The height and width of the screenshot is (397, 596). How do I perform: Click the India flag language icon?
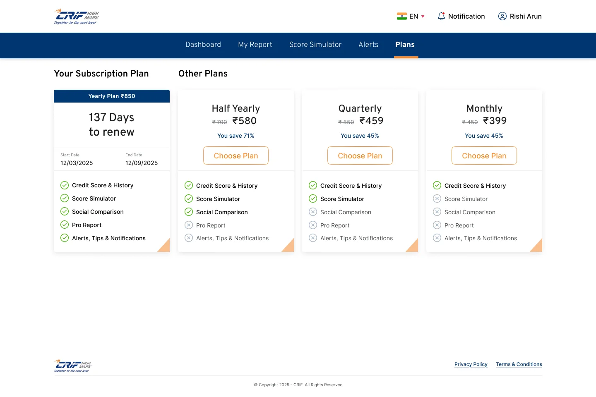tap(401, 16)
